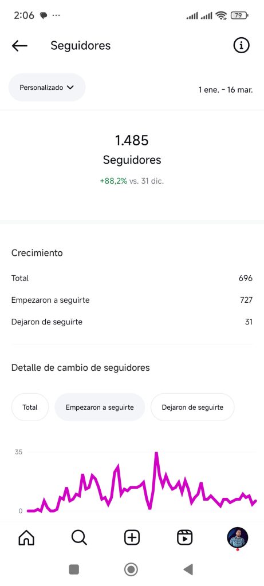Tap the Seguidores page title

80,46
